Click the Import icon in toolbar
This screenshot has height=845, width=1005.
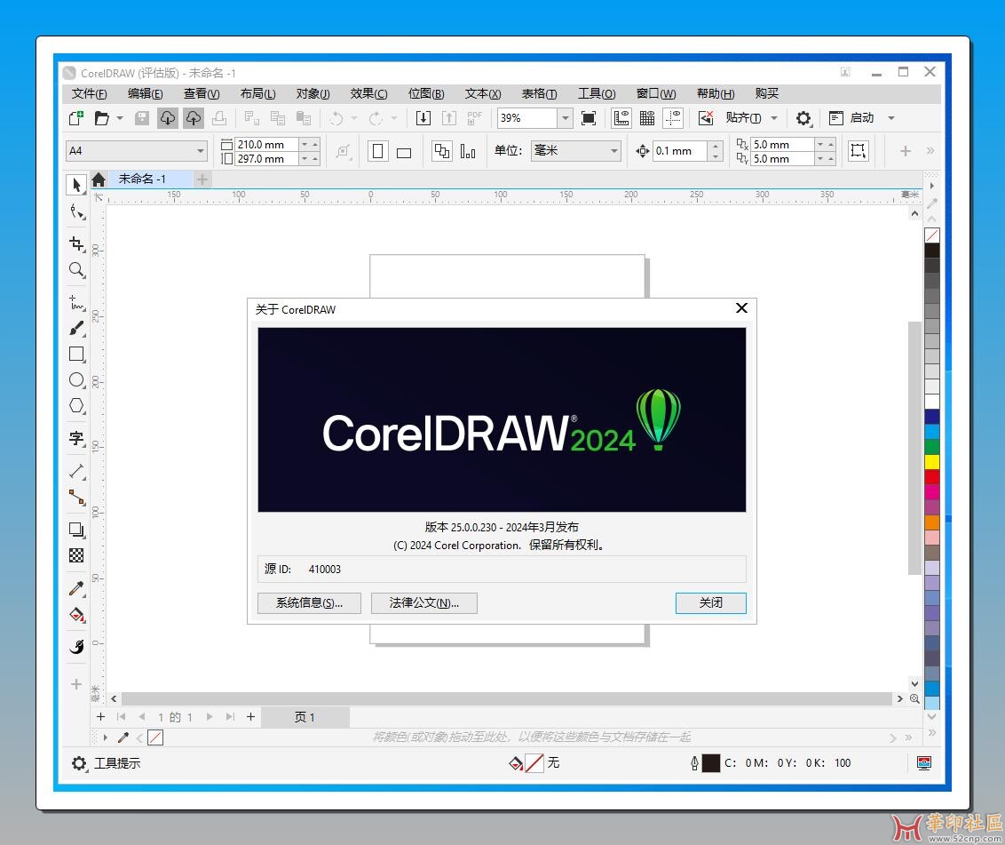click(x=423, y=118)
